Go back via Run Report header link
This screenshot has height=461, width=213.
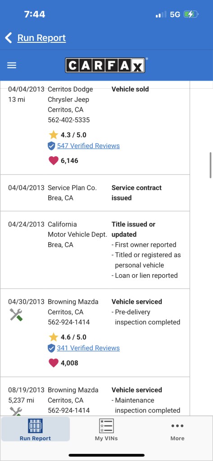[x=41, y=38]
